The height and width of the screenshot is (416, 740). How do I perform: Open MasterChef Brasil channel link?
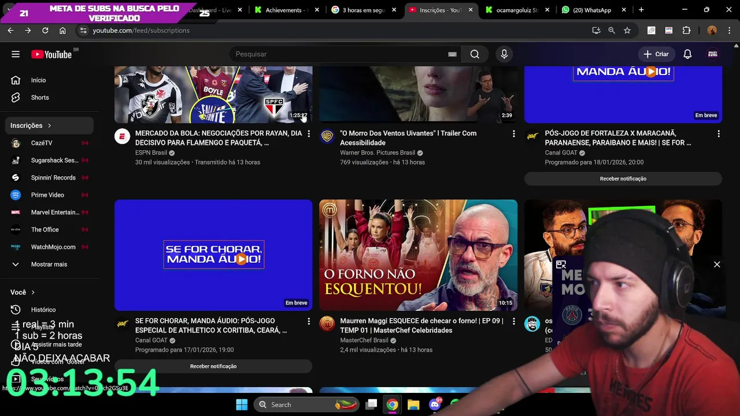[x=364, y=341]
